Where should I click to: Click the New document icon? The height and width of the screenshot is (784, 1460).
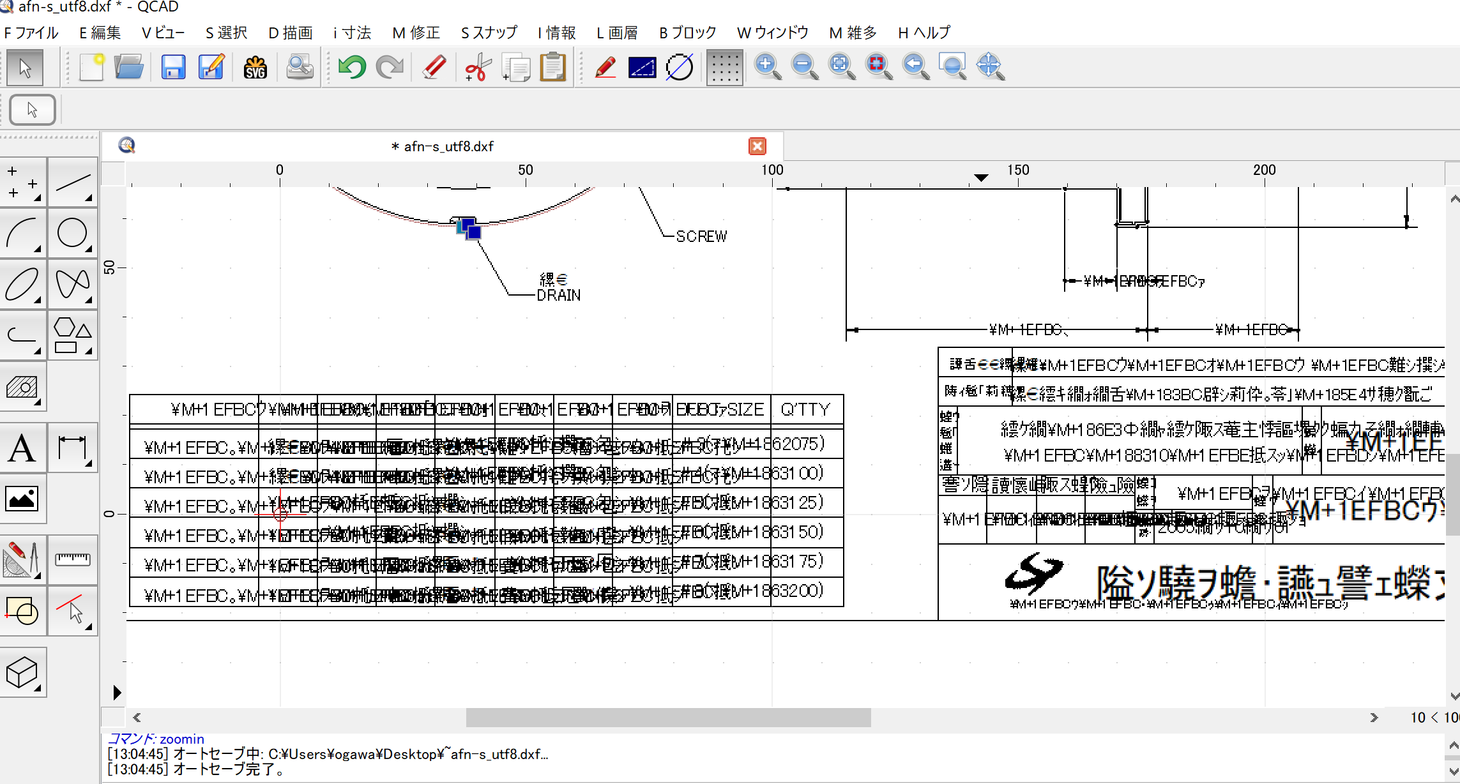[91, 67]
